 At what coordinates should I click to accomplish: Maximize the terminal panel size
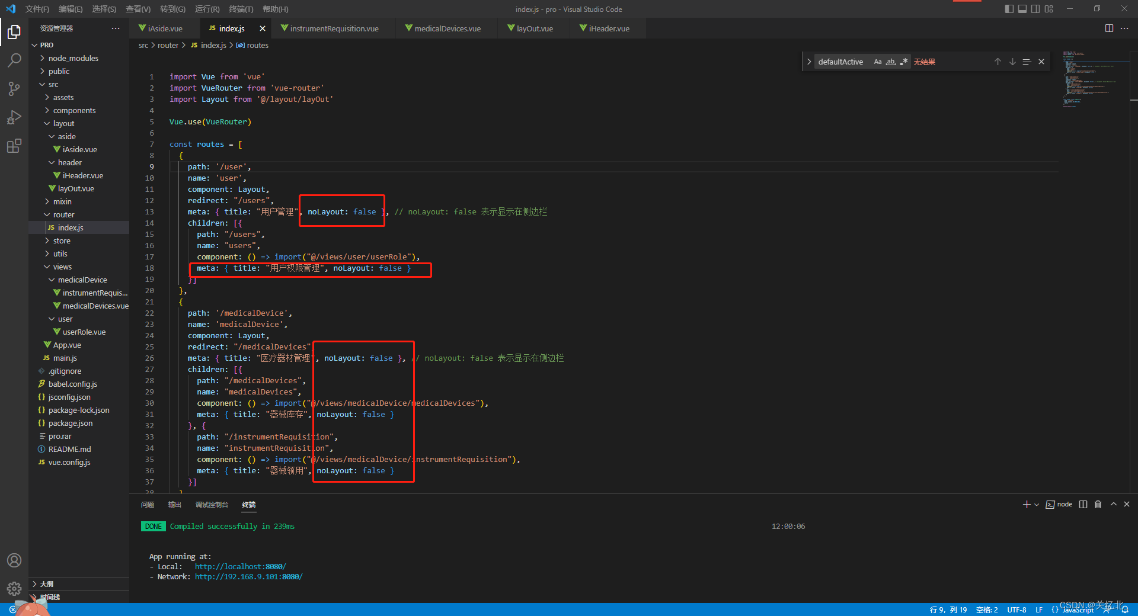tap(1114, 504)
